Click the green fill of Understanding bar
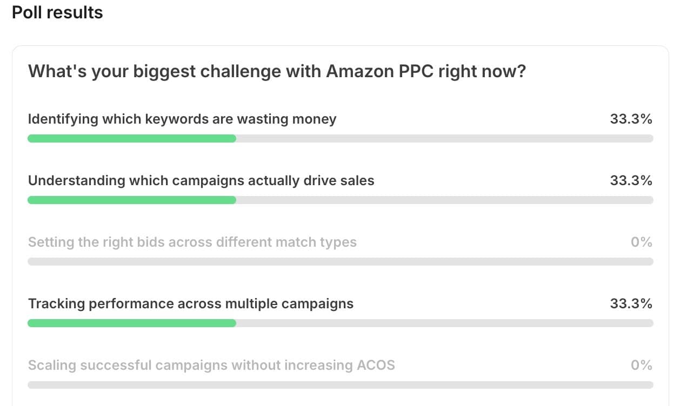The width and height of the screenshot is (680, 406). click(132, 200)
